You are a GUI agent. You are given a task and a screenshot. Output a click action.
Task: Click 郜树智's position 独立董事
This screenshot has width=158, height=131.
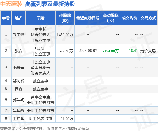click(x=41, y=81)
